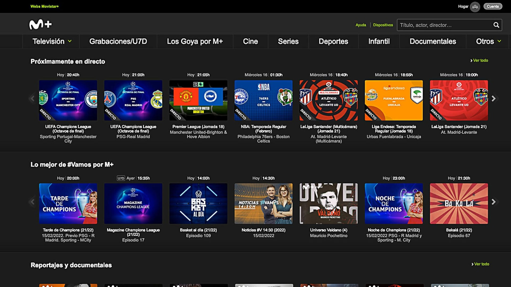Open Tarde de Champions thumbnail
511x287 pixels.
pyautogui.click(x=68, y=204)
